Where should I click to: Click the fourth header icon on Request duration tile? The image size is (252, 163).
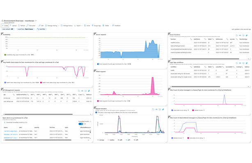click(x=163, y=109)
